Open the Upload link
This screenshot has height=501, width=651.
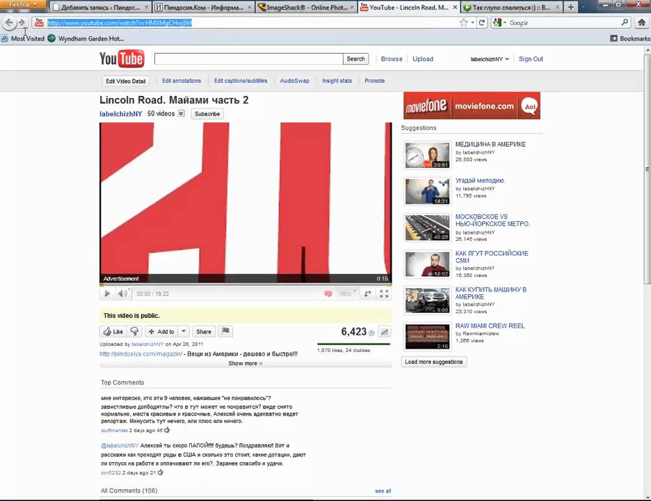pyautogui.click(x=423, y=59)
